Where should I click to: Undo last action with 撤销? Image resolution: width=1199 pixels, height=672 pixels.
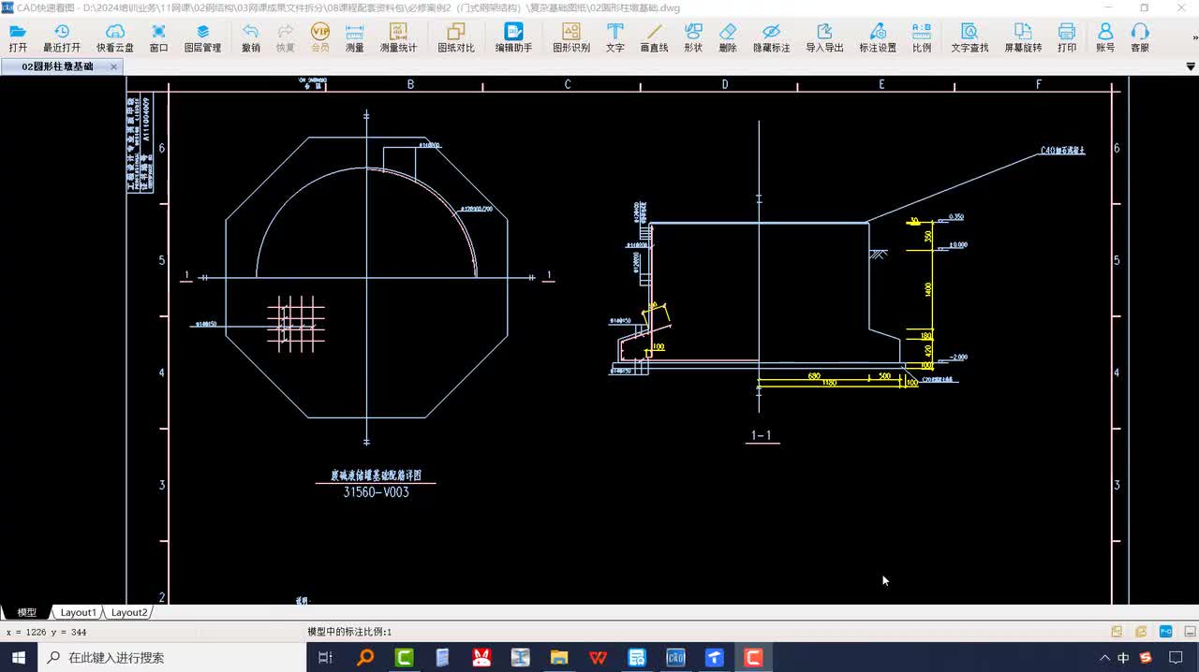(x=250, y=38)
